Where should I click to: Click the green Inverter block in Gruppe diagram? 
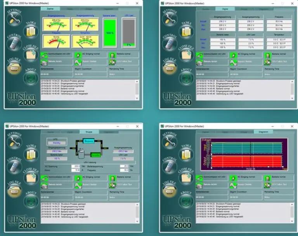click(x=95, y=155)
